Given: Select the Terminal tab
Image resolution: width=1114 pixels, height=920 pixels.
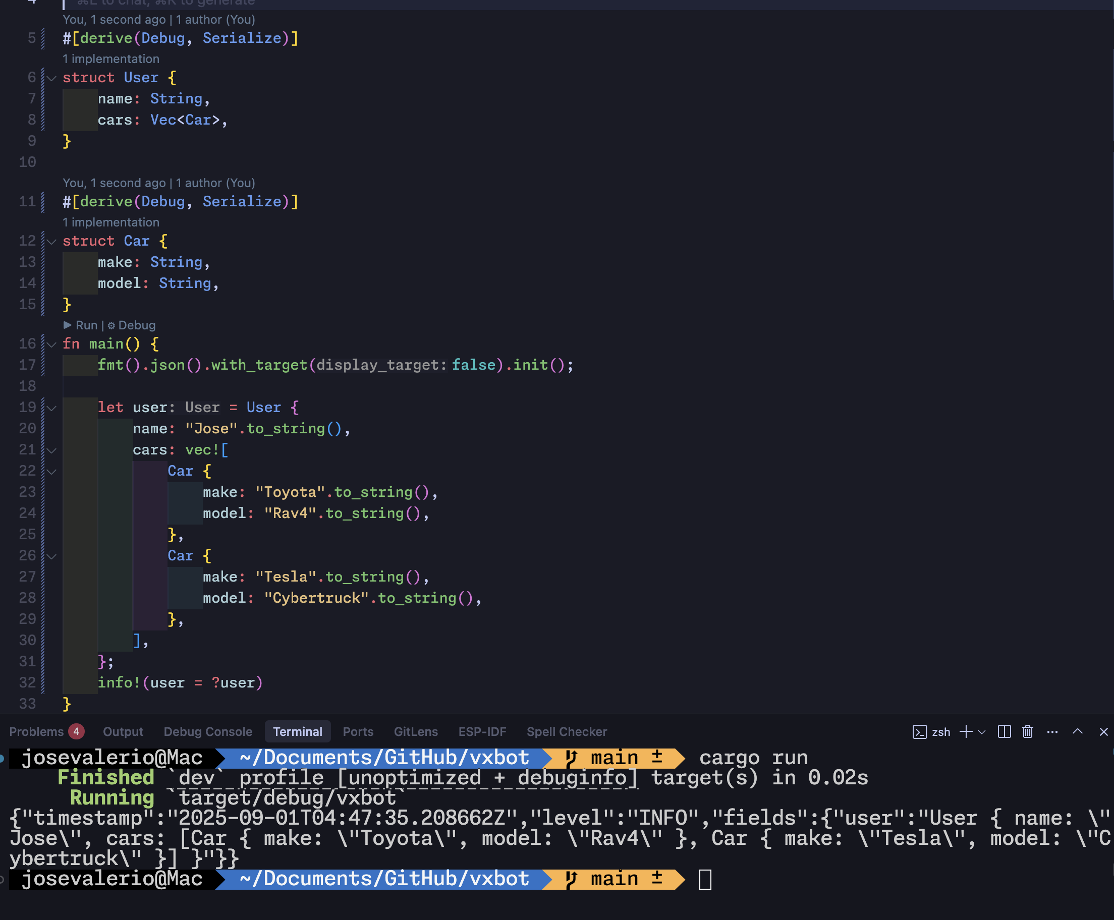Looking at the screenshot, I should click(297, 732).
